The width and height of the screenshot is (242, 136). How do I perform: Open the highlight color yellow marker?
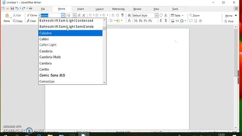[x=118, y=21]
